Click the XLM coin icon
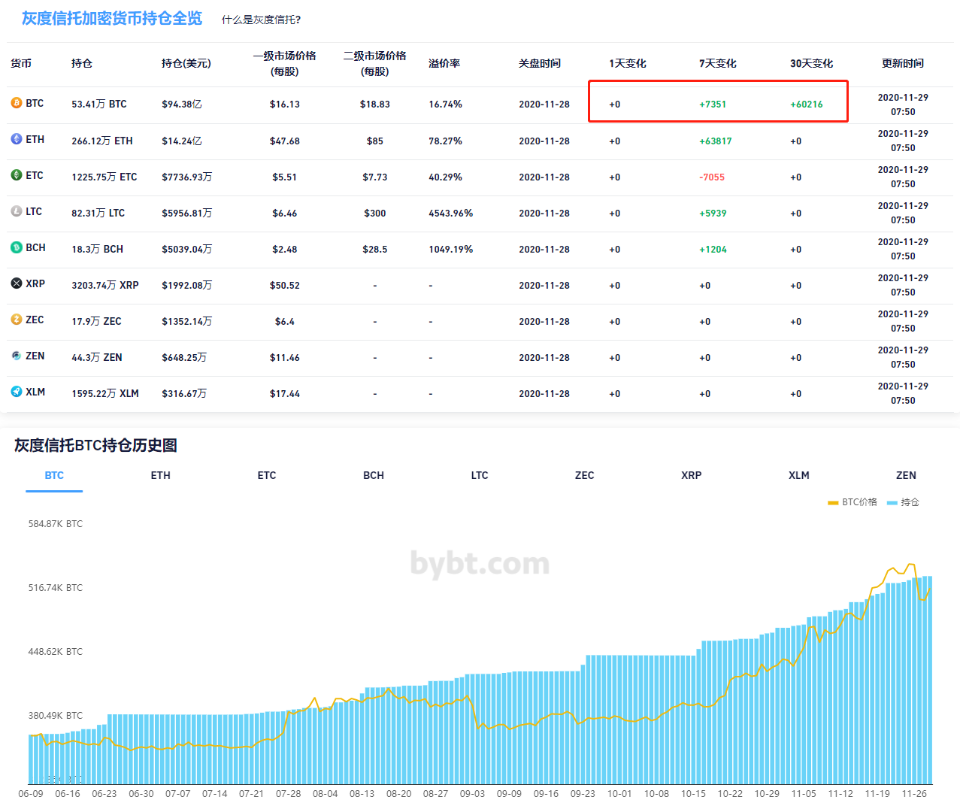This screenshot has height=812, width=960. click(17, 392)
